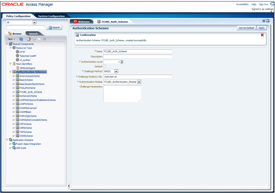
Task: Increase Authentication Level with spinner
Action: (x=122, y=61)
